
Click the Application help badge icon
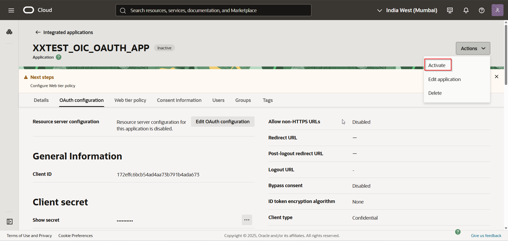point(58,57)
